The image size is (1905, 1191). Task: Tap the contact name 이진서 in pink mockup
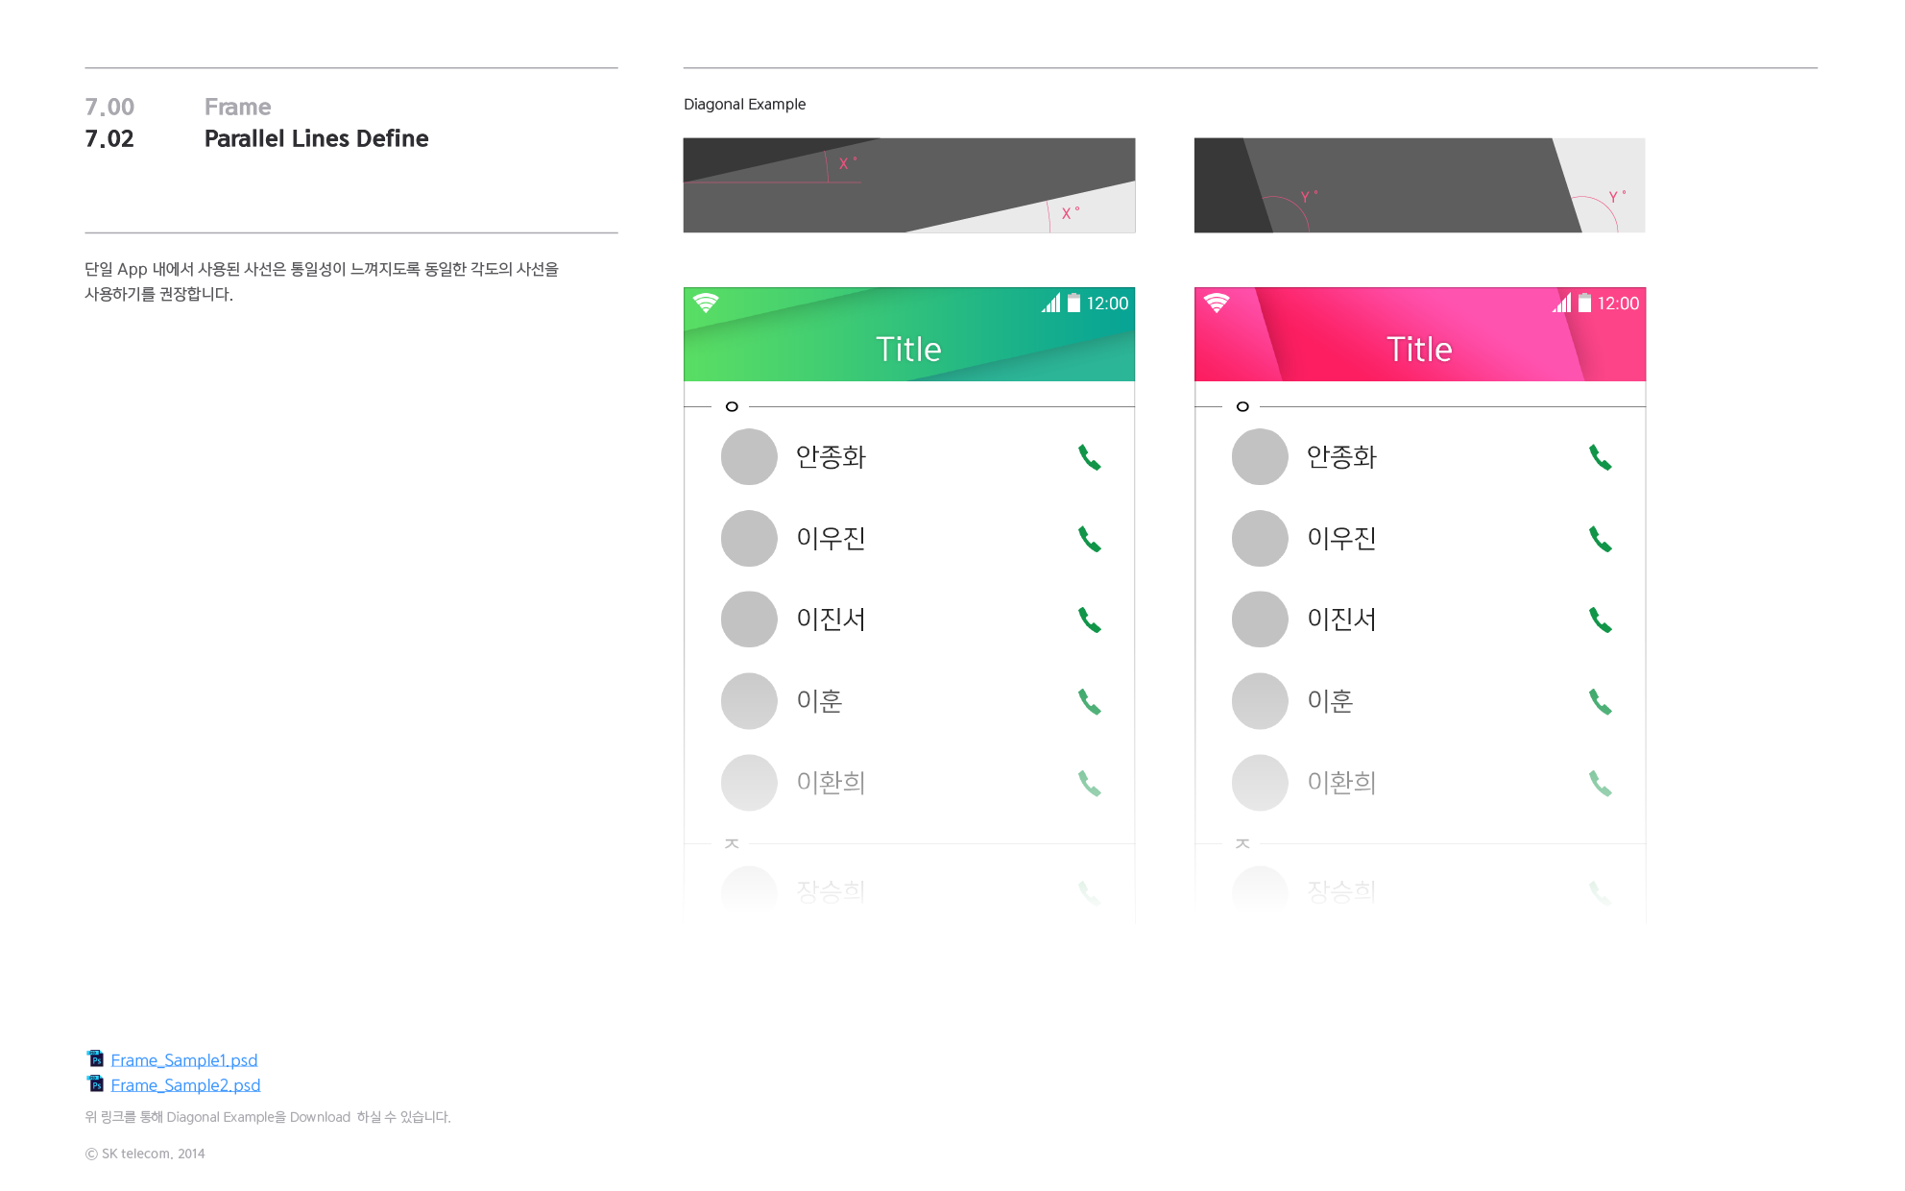pos(1341,620)
